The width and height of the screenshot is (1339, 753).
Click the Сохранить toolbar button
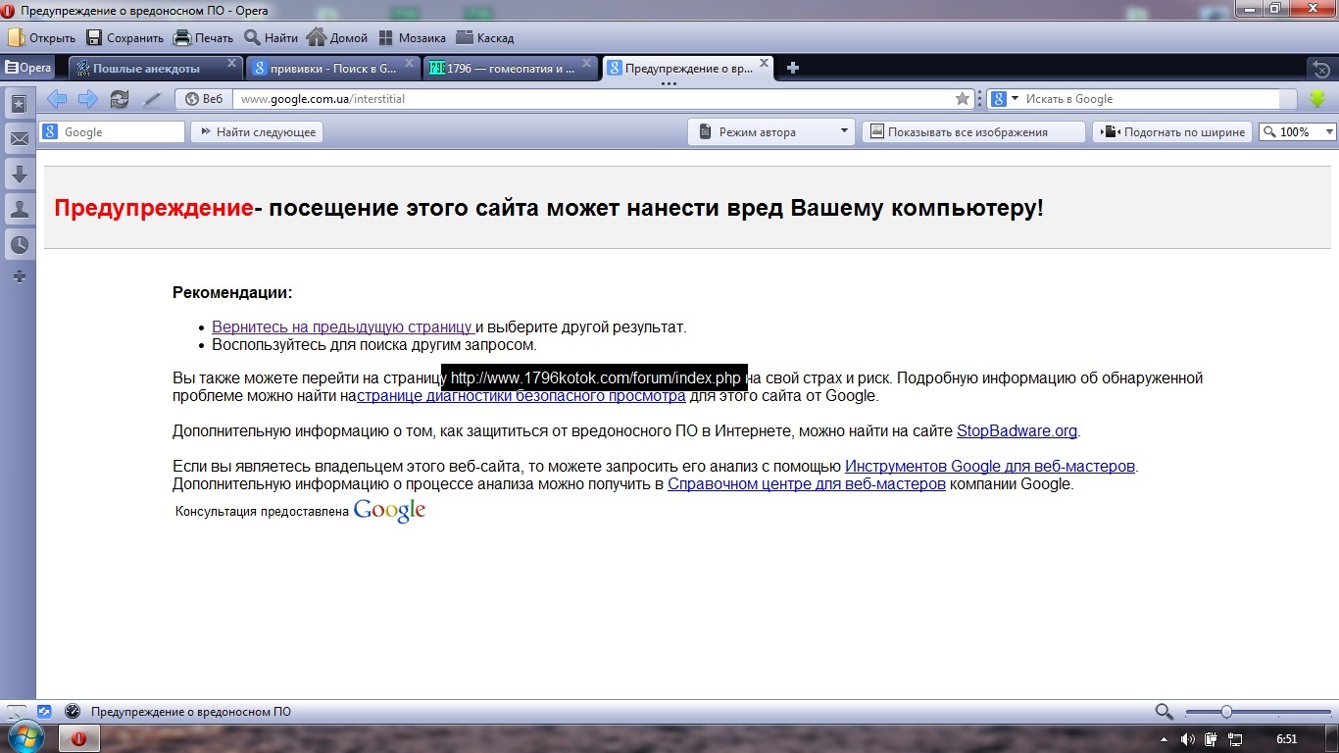point(124,38)
